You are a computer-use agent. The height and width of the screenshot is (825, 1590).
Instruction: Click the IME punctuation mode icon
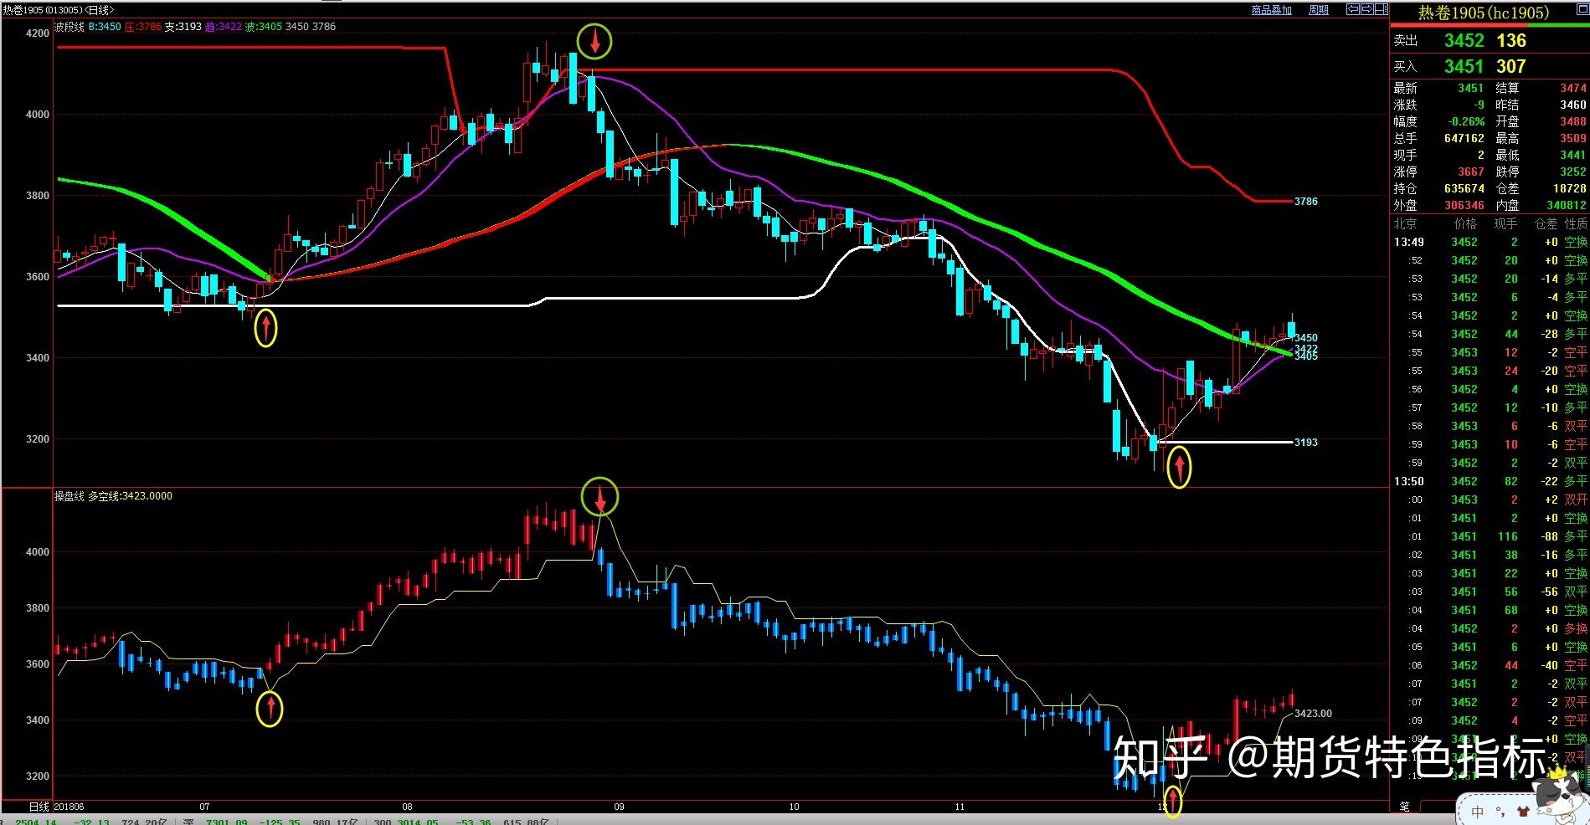[x=1500, y=812]
